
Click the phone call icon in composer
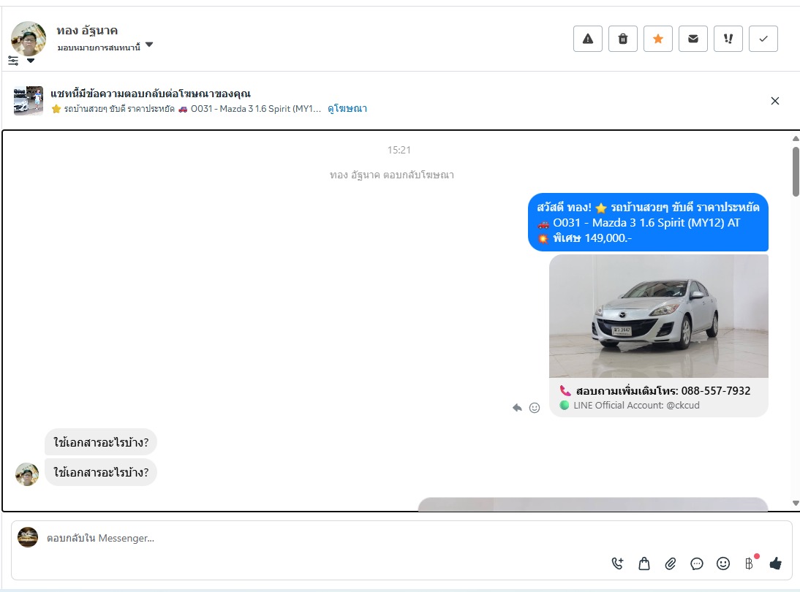point(617,563)
